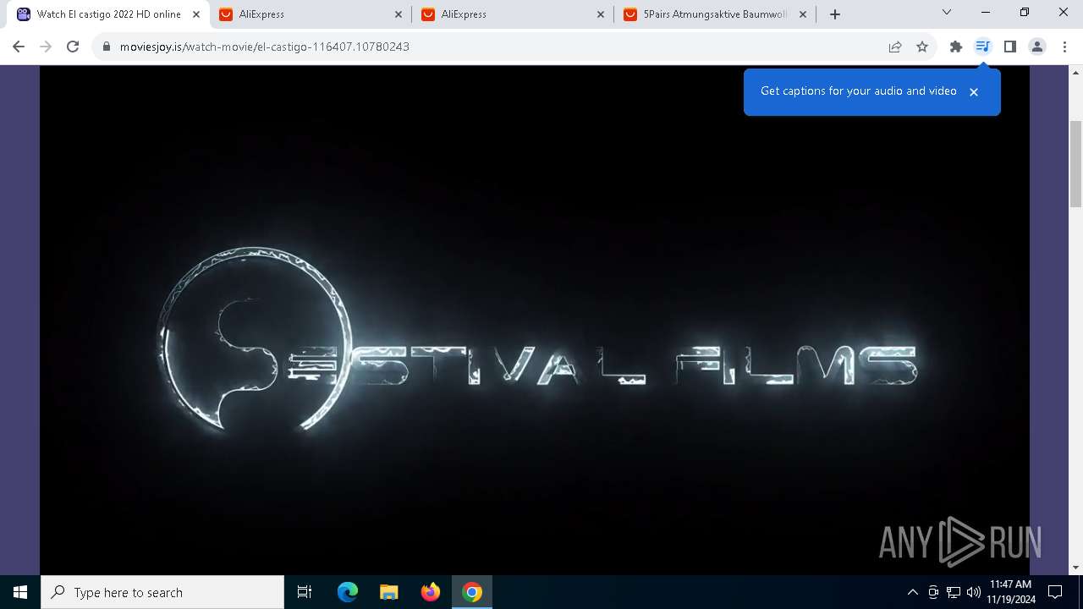The width and height of the screenshot is (1083, 609).
Task: Open the Extensions puzzle menu
Action: pos(956,47)
